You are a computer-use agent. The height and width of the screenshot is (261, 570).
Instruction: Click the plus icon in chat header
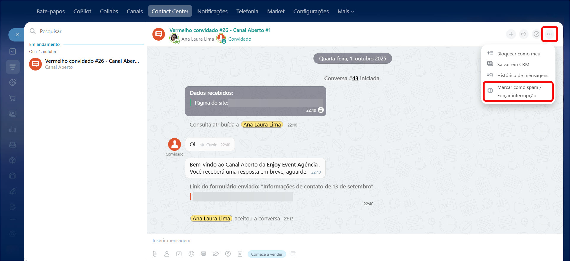(511, 34)
